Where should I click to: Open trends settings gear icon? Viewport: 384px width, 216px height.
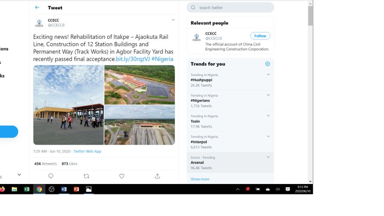tap(267, 64)
